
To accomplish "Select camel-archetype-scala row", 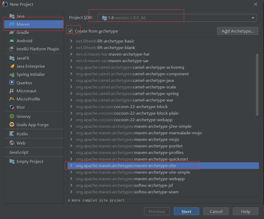I will coord(163,87).
